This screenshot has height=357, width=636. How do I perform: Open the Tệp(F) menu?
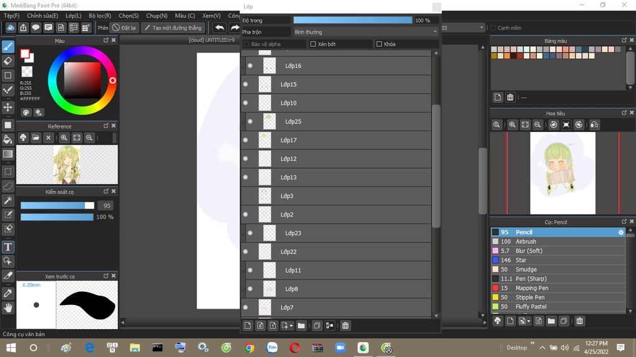pyautogui.click(x=11, y=15)
